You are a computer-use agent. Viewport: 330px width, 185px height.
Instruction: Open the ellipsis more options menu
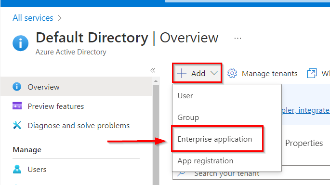tap(238, 39)
